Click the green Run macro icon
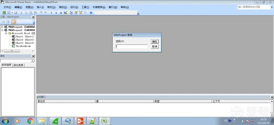 pos(51,13)
